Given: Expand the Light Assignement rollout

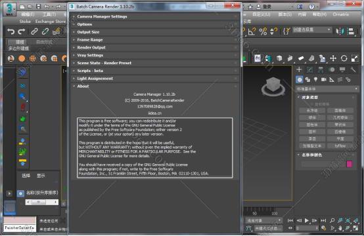Looking at the screenshot, I should (154, 79).
